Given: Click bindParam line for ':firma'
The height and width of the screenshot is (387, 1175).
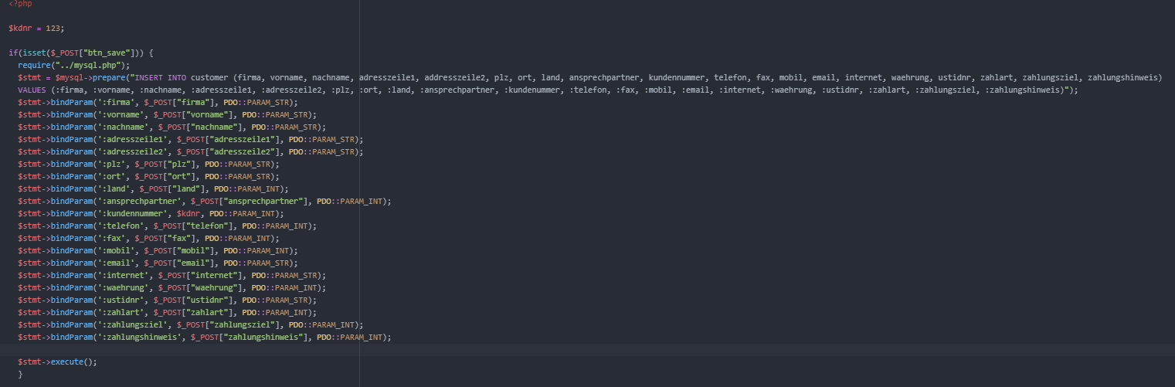Looking at the screenshot, I should pyautogui.click(x=158, y=103).
